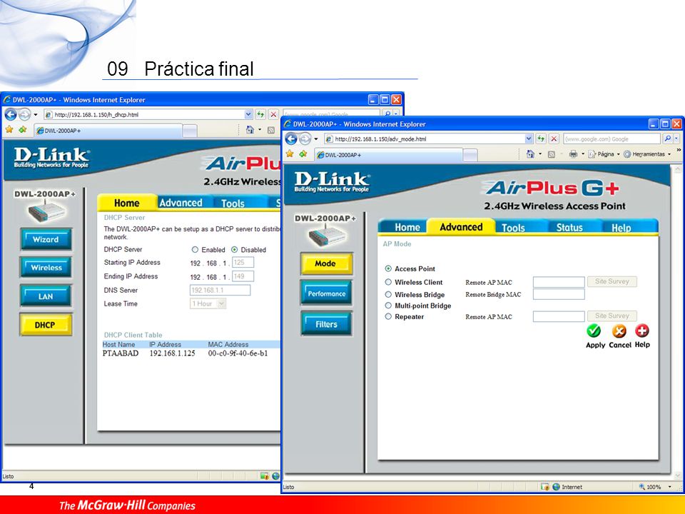Click the URL field in the adv_mode window
Image resolution: width=685 pixels, height=514 pixels.
[429, 139]
